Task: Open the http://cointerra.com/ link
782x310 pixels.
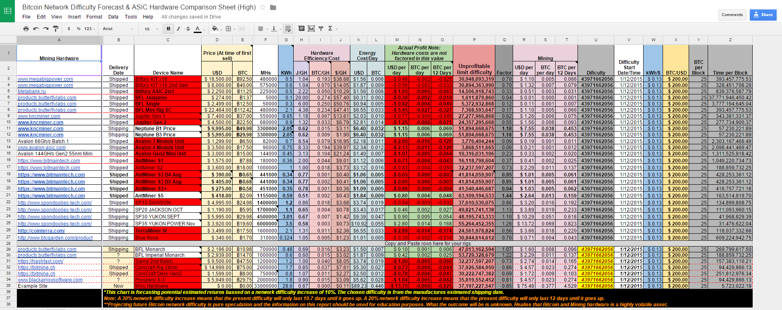Action: [x=41, y=231]
